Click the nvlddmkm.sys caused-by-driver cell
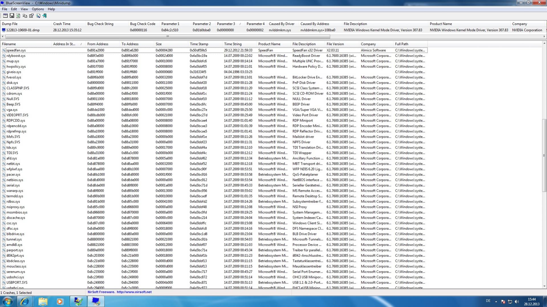Viewport: 547px width, 307px height. pos(280,30)
